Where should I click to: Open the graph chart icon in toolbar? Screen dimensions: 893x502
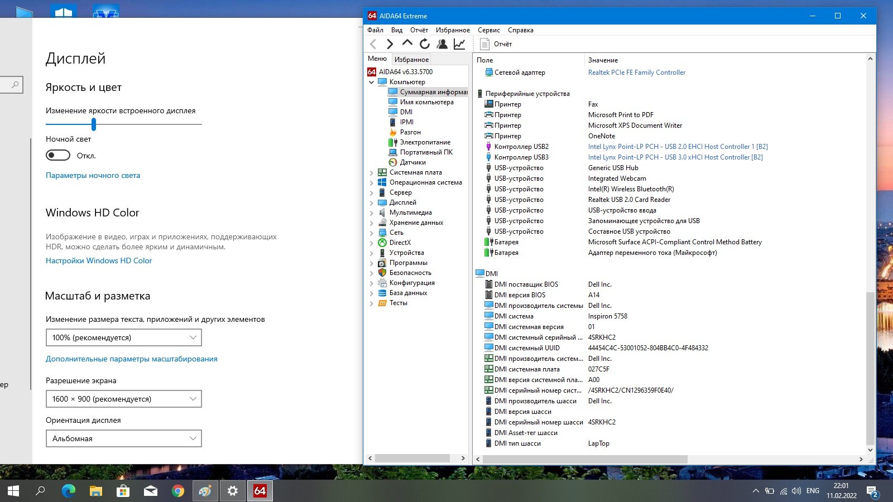(x=459, y=44)
